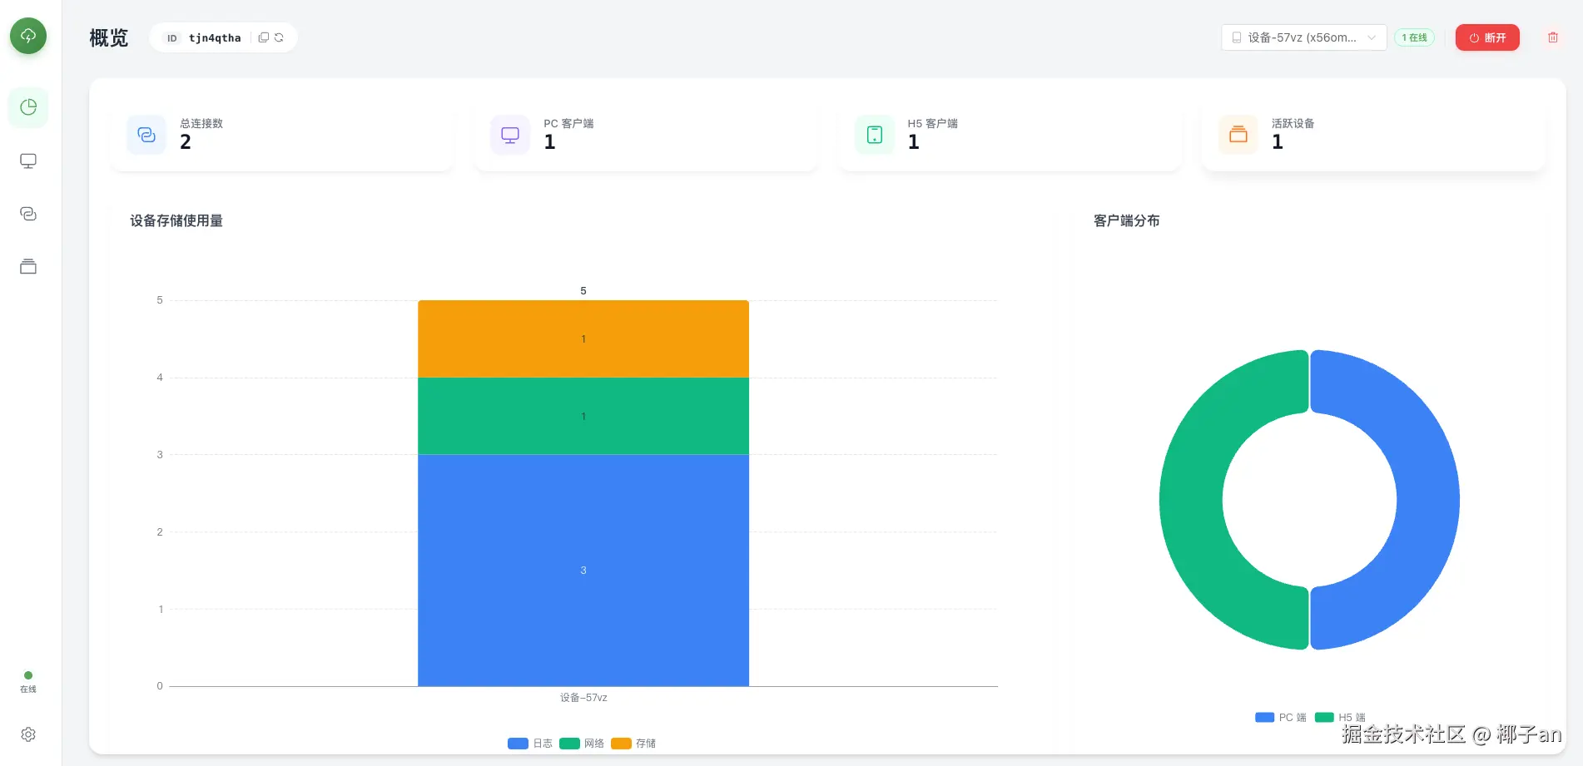
Task: Click the 活跃设备 label
Action: (x=1293, y=123)
